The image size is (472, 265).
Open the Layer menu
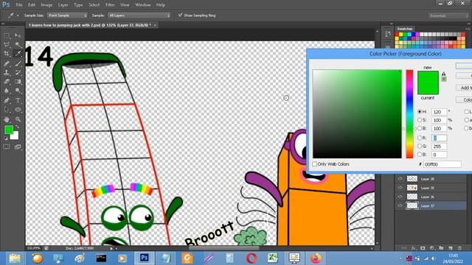point(63,5)
